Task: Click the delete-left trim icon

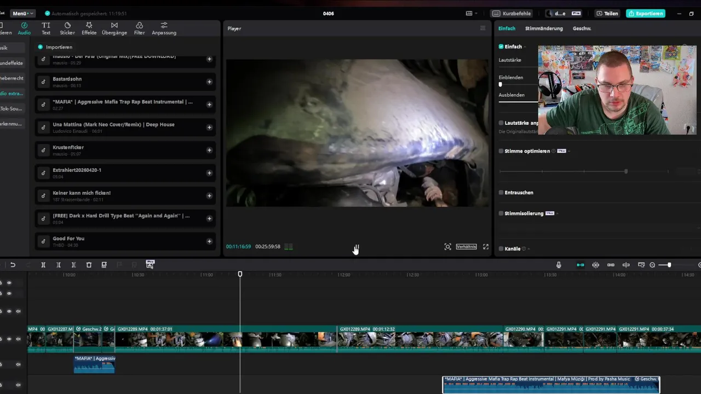Action: [59, 265]
